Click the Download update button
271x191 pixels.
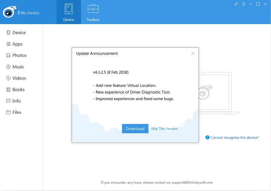tap(135, 129)
